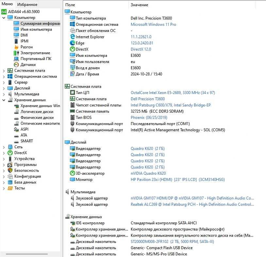
Task: Click the Системная плата tree icon
Action: point(10,71)
